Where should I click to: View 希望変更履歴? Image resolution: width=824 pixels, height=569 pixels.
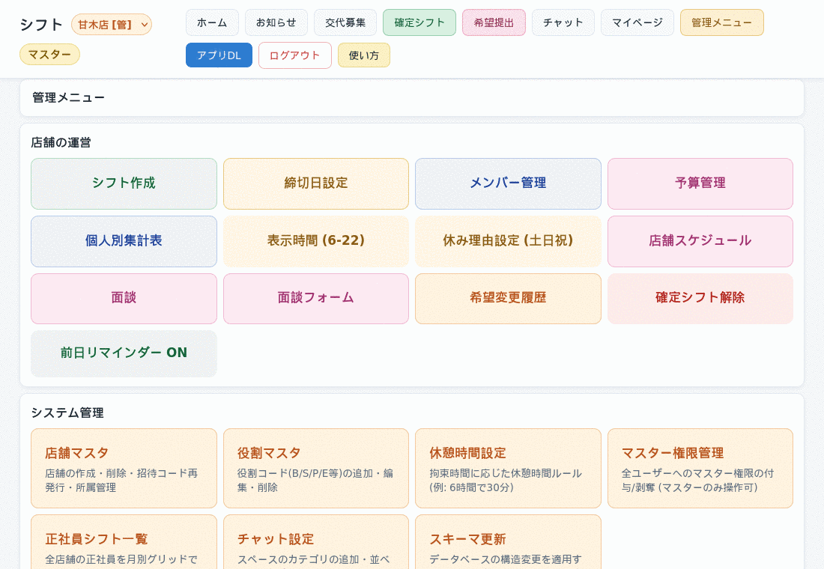pyautogui.click(x=508, y=299)
